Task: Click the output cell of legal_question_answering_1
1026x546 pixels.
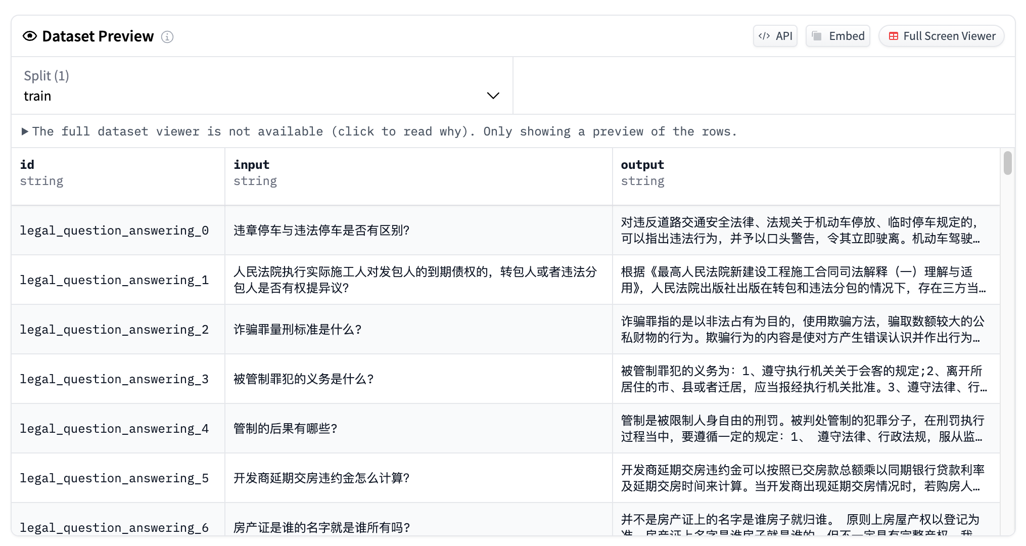Action: [804, 280]
